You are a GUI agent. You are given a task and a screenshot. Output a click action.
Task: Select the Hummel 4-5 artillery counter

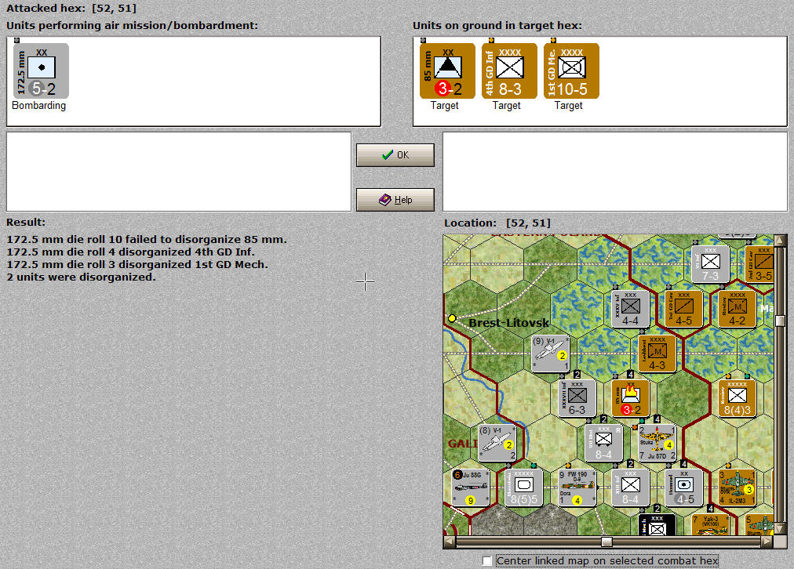pyautogui.click(x=683, y=487)
